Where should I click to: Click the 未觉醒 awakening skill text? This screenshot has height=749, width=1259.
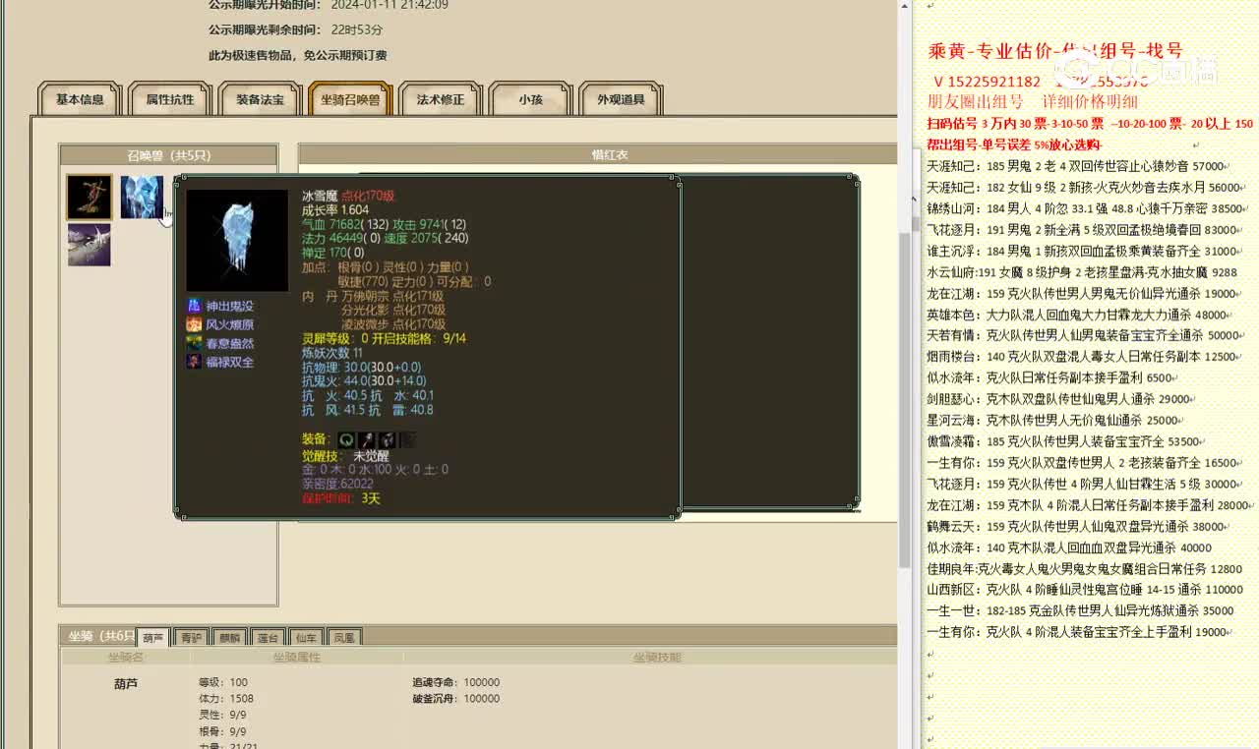[371, 456]
